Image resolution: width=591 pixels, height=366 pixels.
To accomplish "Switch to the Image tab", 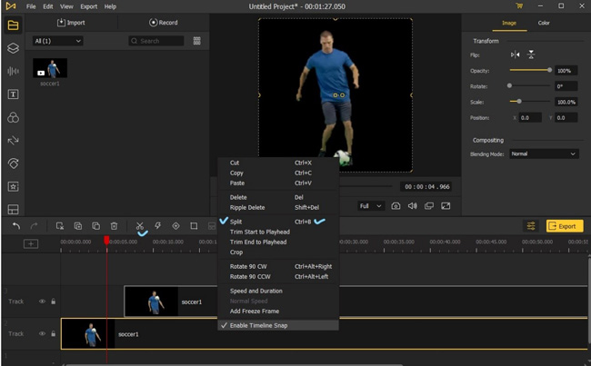I will pos(509,23).
